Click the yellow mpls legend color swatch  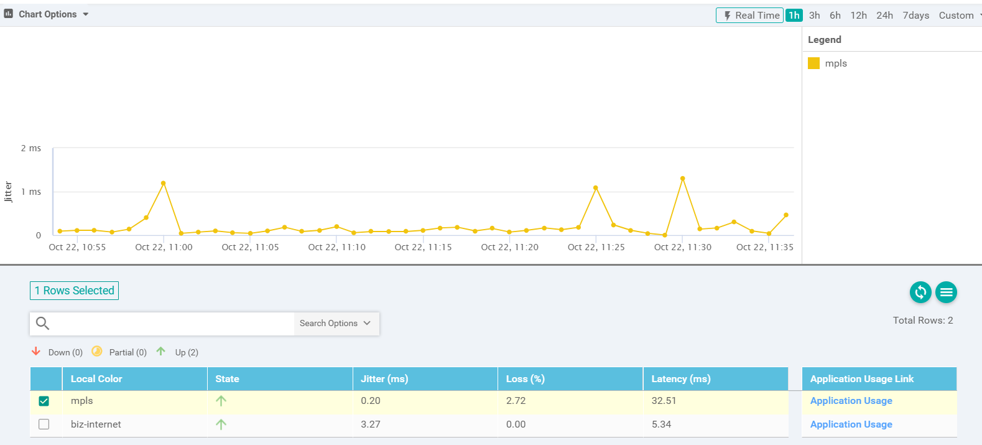(x=813, y=63)
